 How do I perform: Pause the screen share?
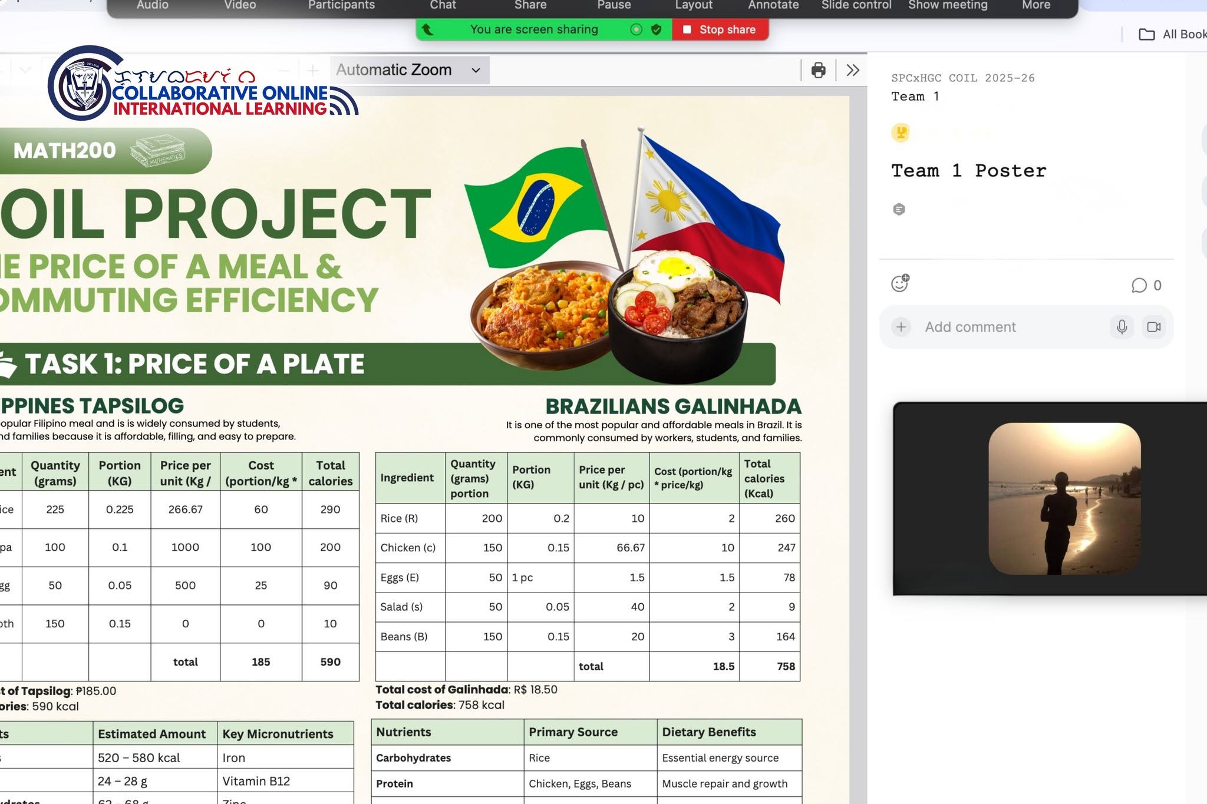click(614, 5)
